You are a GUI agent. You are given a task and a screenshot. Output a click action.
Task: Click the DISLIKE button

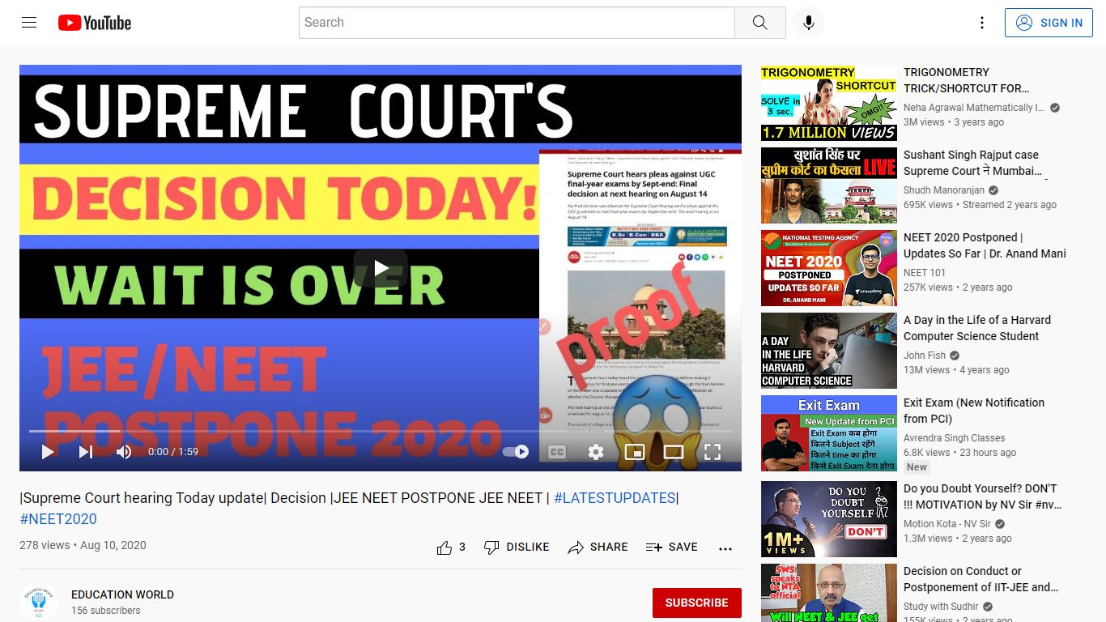click(x=517, y=547)
